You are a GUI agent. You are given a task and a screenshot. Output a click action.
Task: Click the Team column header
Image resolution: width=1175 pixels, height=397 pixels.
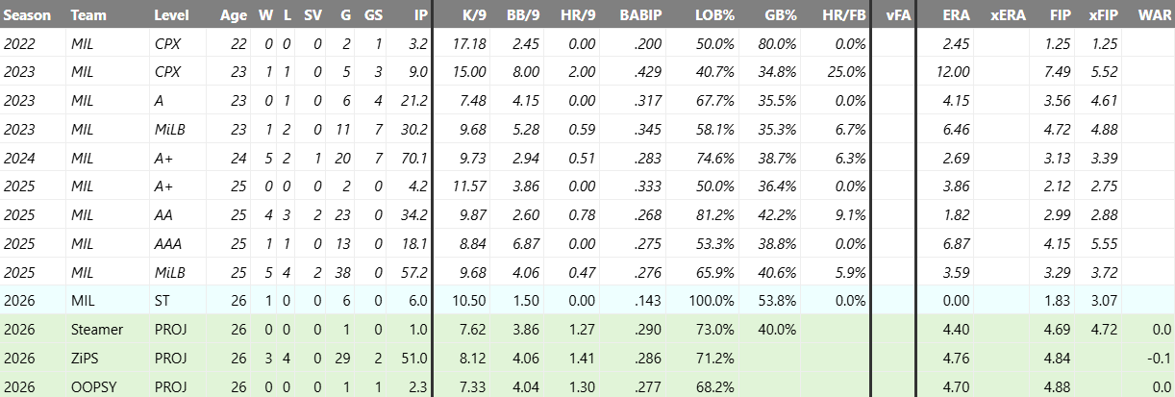87,15
